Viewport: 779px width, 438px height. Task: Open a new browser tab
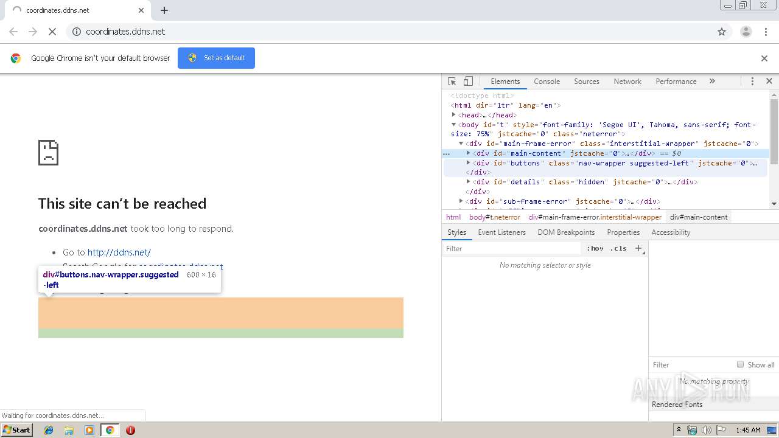pyautogui.click(x=164, y=10)
